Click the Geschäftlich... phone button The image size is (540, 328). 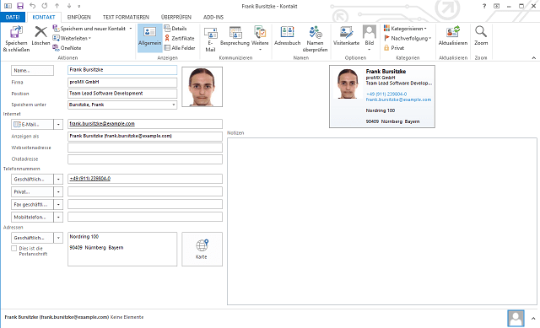click(32, 179)
